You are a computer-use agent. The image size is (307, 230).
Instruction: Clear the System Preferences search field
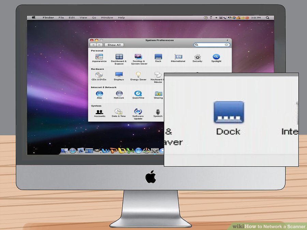pos(226,45)
